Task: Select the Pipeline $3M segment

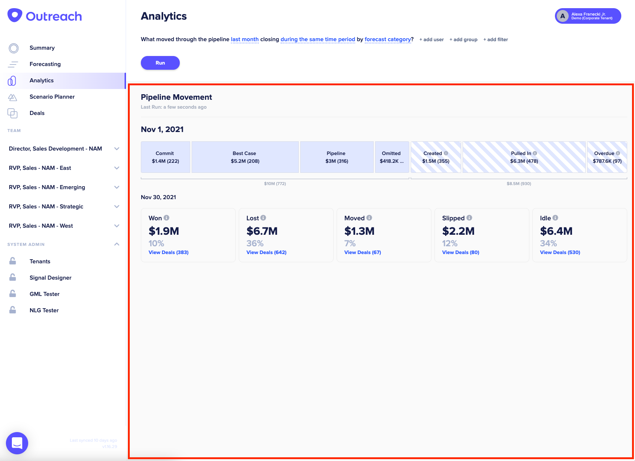Action: click(337, 157)
